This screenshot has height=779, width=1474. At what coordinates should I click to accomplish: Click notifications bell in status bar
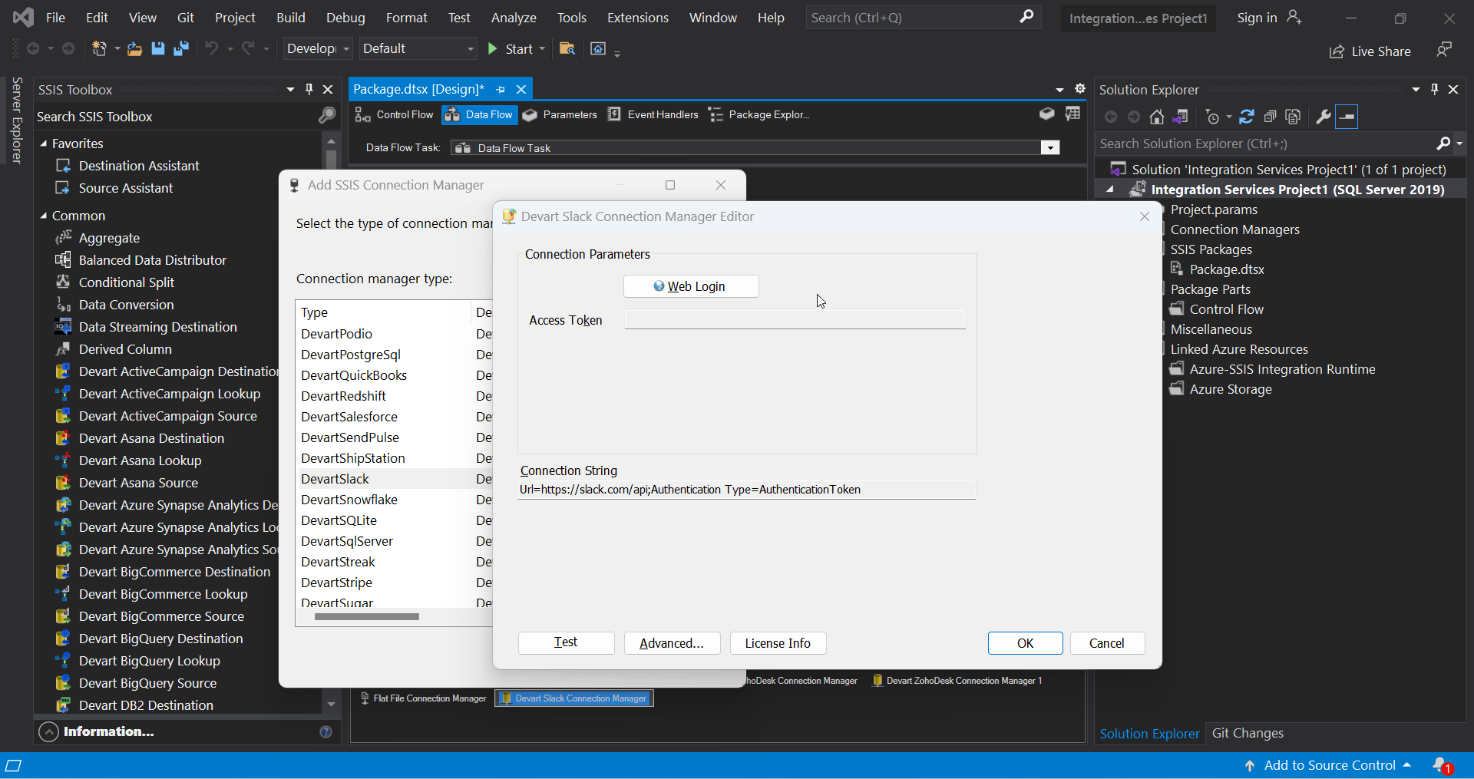click(1442, 765)
